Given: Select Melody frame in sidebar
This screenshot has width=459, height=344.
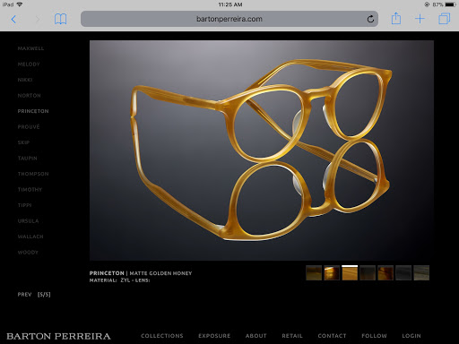Looking at the screenshot, I should click(29, 64).
